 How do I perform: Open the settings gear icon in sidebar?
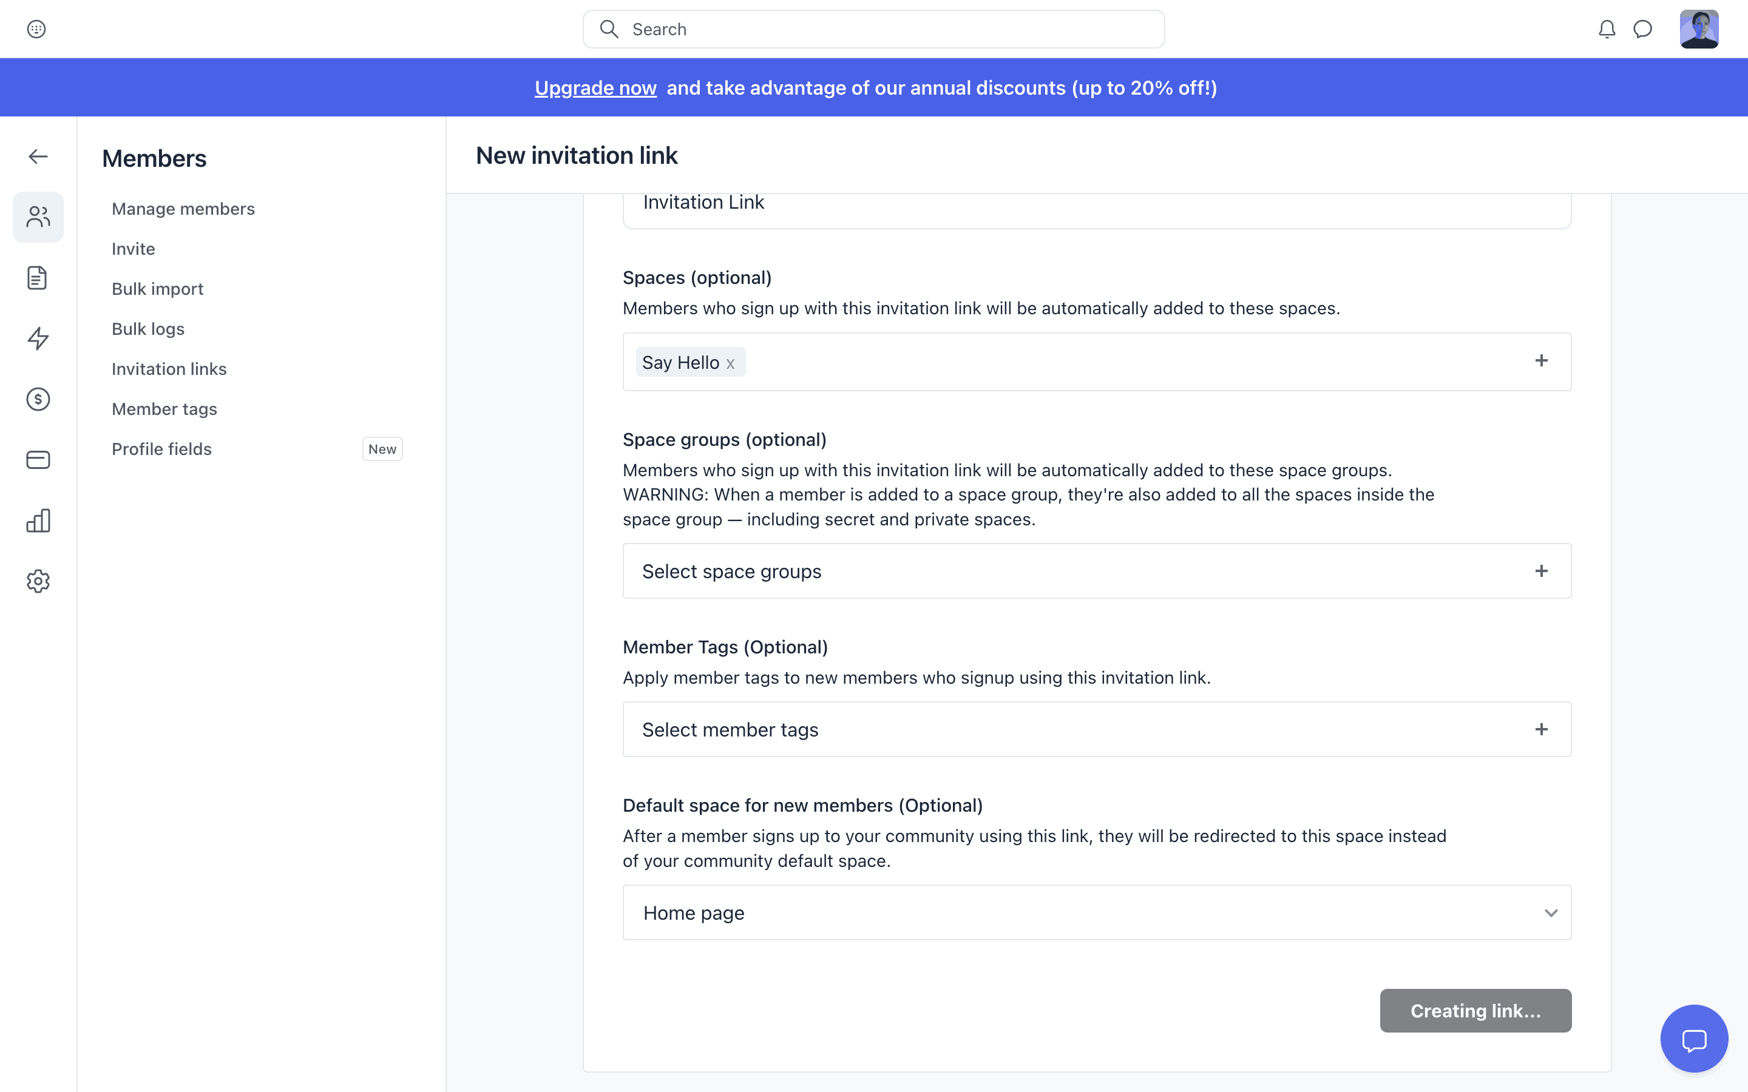click(38, 581)
